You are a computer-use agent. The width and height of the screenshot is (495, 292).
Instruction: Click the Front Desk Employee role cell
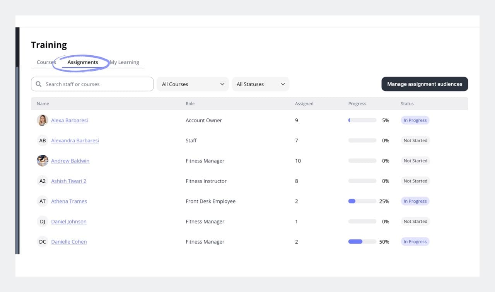(x=211, y=201)
